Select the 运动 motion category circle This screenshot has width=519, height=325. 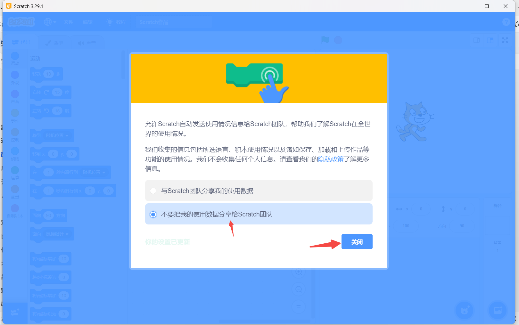point(15,56)
